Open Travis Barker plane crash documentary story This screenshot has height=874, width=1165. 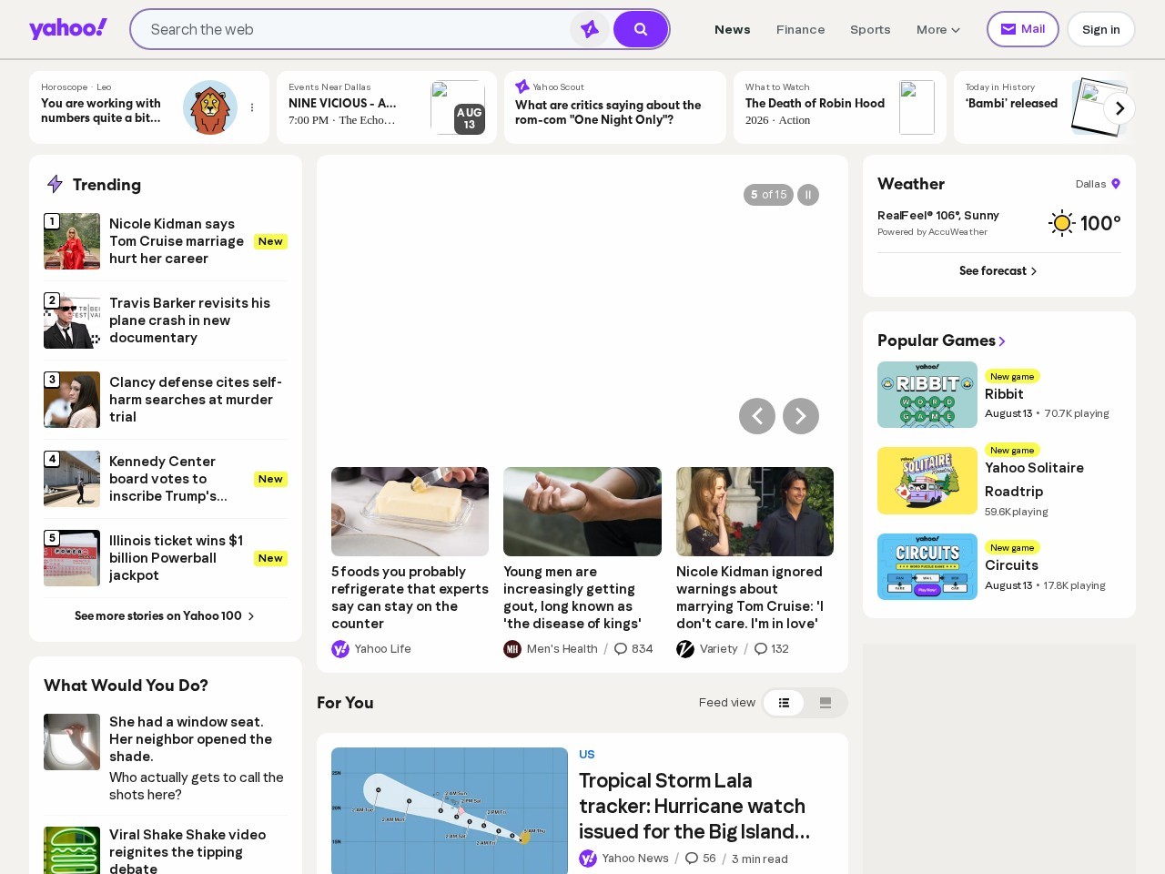(x=189, y=320)
